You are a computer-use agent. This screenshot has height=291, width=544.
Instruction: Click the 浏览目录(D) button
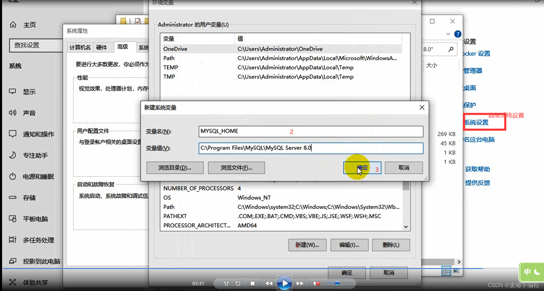coord(175,167)
